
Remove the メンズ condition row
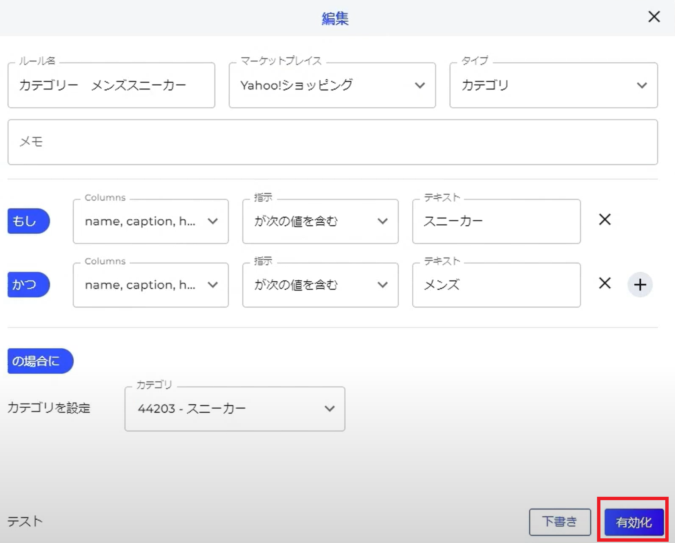coord(605,283)
